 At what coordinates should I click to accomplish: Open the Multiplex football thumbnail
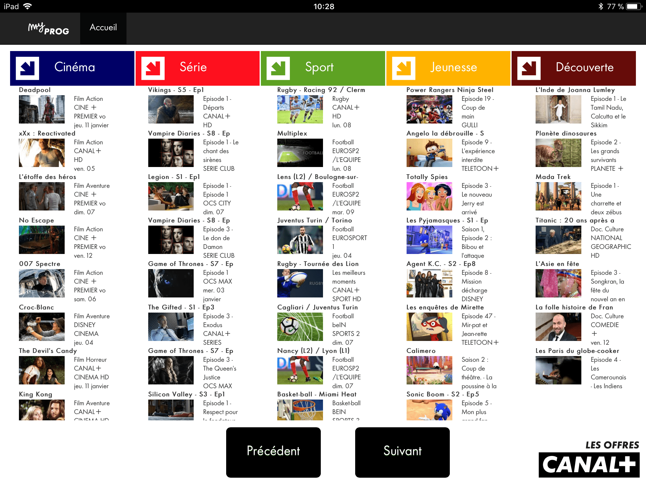(x=300, y=153)
